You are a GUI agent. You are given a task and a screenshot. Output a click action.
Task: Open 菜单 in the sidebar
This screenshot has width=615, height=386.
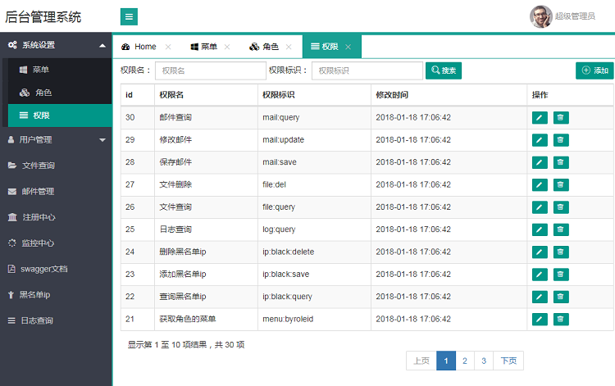coord(60,70)
